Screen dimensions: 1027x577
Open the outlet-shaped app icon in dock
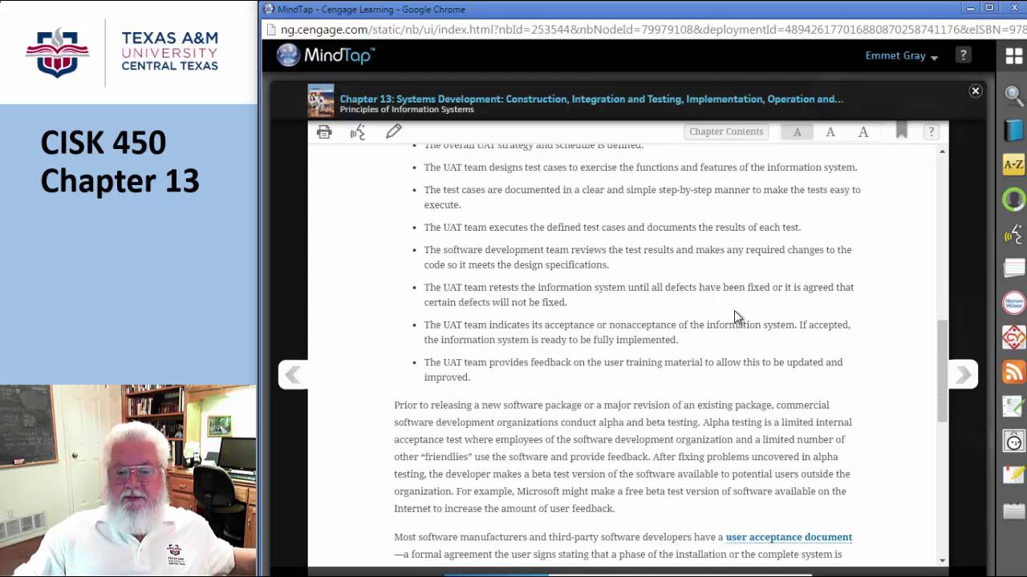coord(1014,441)
